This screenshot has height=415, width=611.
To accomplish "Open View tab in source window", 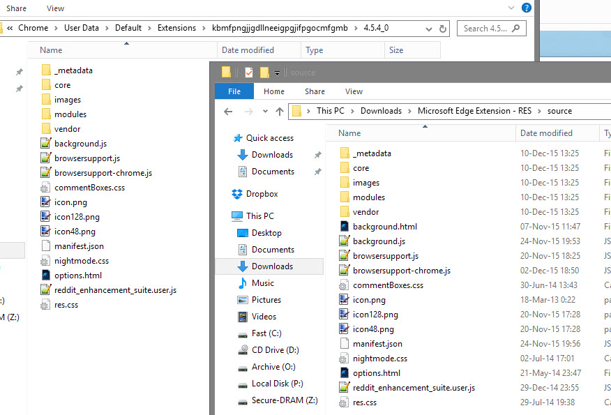I will (x=354, y=91).
